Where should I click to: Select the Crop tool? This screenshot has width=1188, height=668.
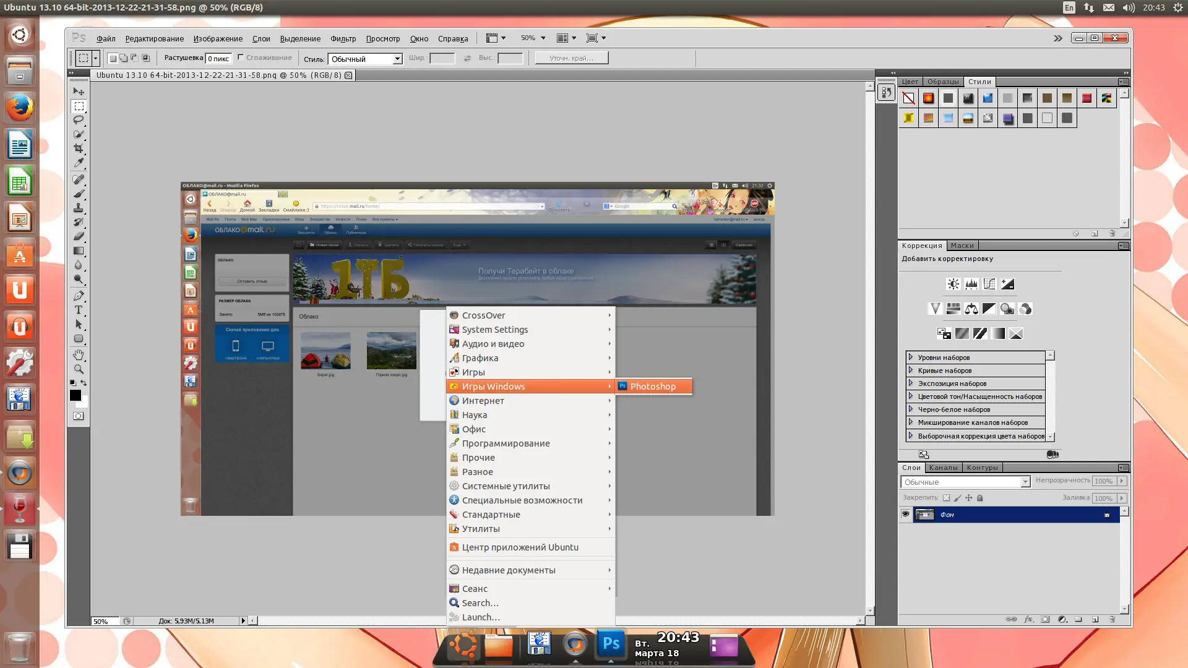[x=79, y=148]
